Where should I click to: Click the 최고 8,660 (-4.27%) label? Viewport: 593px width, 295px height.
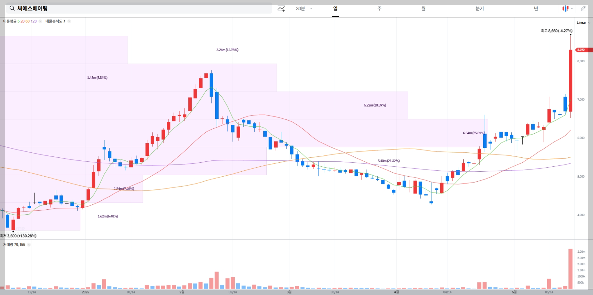pos(557,31)
